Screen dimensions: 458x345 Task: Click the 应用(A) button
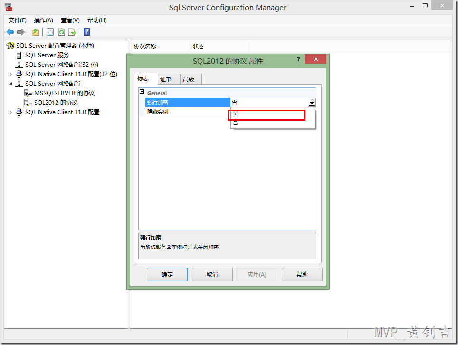tap(257, 275)
